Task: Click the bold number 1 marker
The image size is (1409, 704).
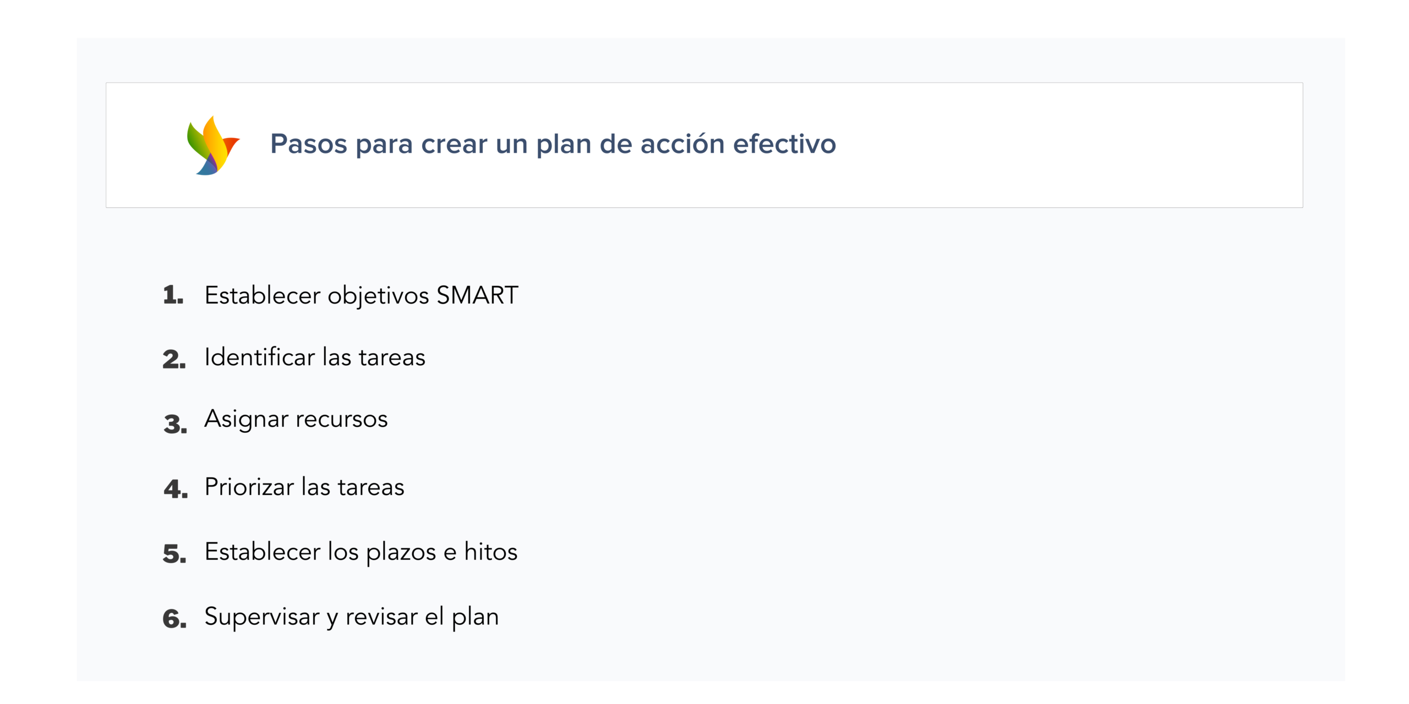Action: coord(173,295)
